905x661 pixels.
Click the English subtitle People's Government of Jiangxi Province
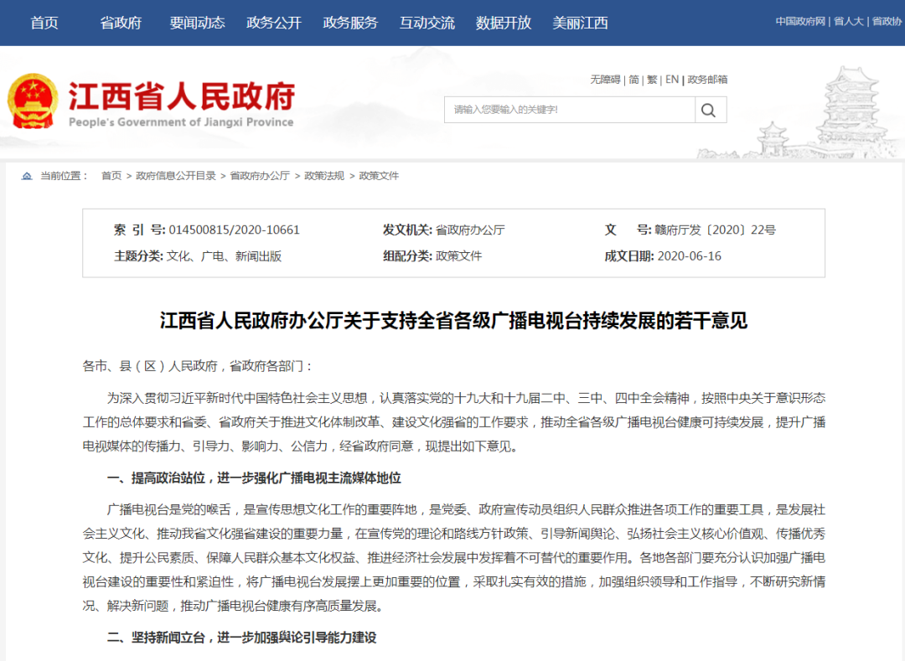coord(181,122)
